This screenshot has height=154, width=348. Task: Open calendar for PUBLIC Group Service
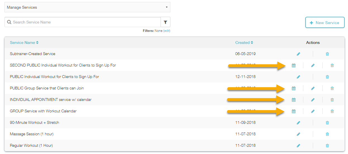(294, 88)
